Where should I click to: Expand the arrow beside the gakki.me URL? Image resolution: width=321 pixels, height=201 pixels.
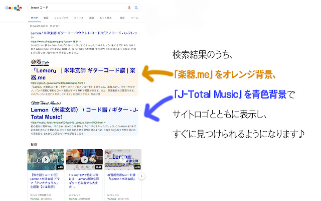[x=85, y=83]
